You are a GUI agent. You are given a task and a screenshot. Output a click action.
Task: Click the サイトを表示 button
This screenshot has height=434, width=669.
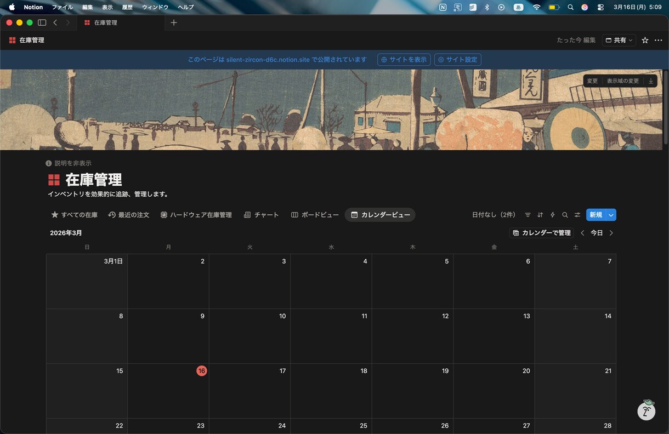click(404, 60)
